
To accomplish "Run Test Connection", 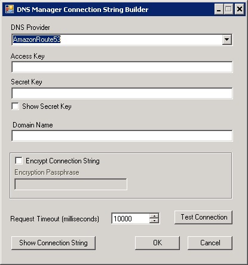I will point(204,217).
